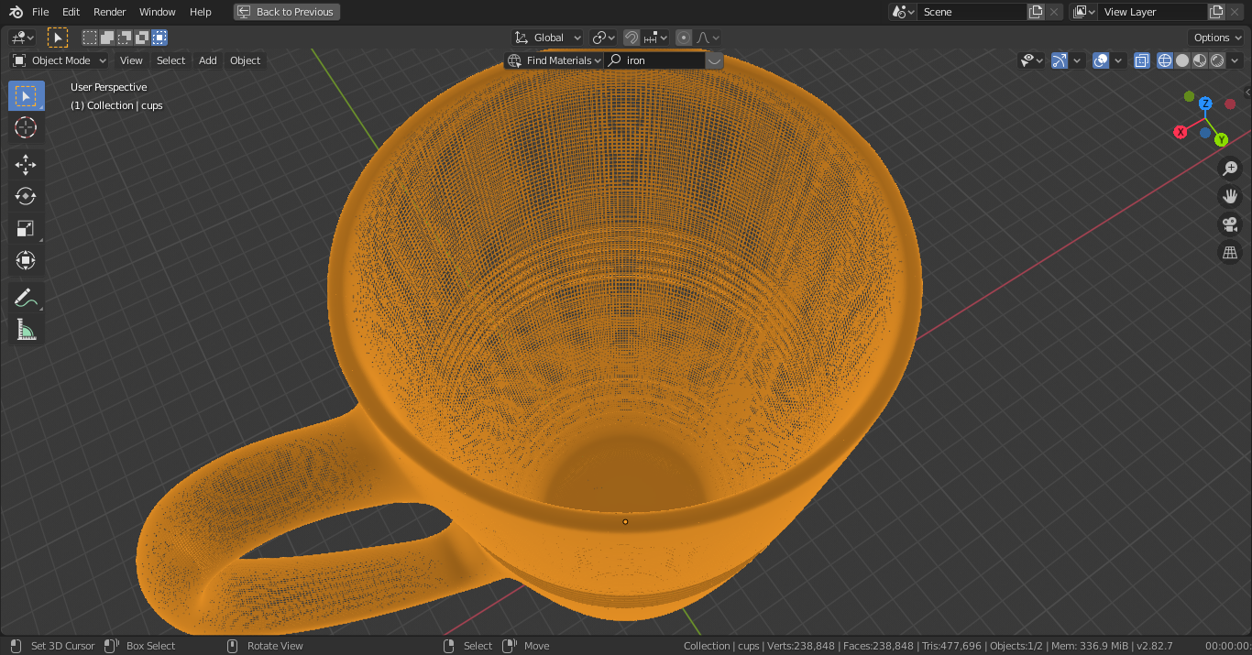
Task: Click the Z axis on the navigation gizmo
Action: coord(1205,104)
